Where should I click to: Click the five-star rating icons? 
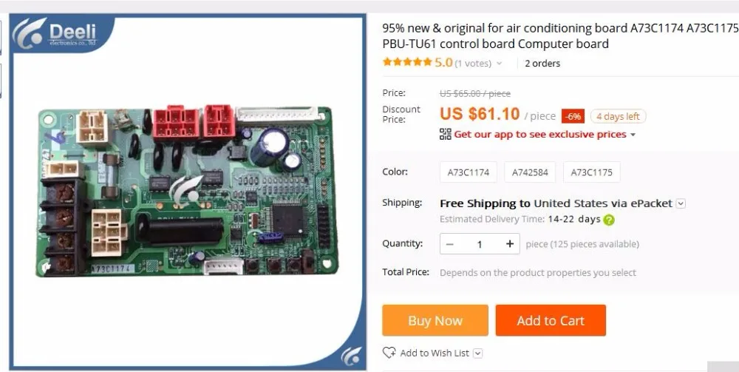coord(407,62)
